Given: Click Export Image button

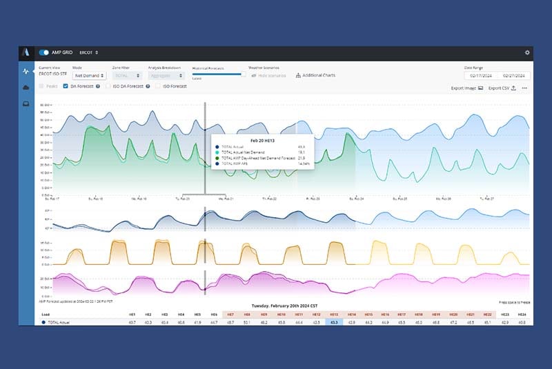Looking at the screenshot, I should (467, 88).
